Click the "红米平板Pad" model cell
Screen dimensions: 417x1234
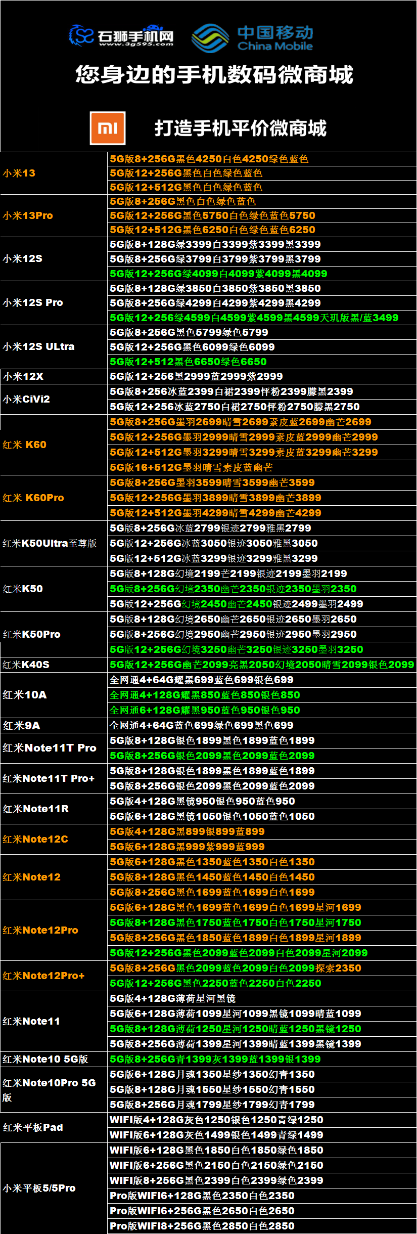[54, 1127]
